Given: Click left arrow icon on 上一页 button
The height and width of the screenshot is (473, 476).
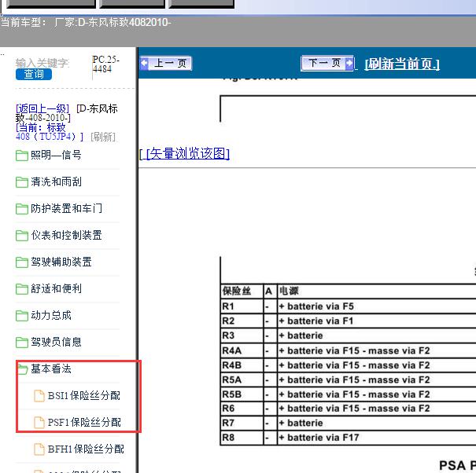Looking at the screenshot, I should tap(145, 64).
